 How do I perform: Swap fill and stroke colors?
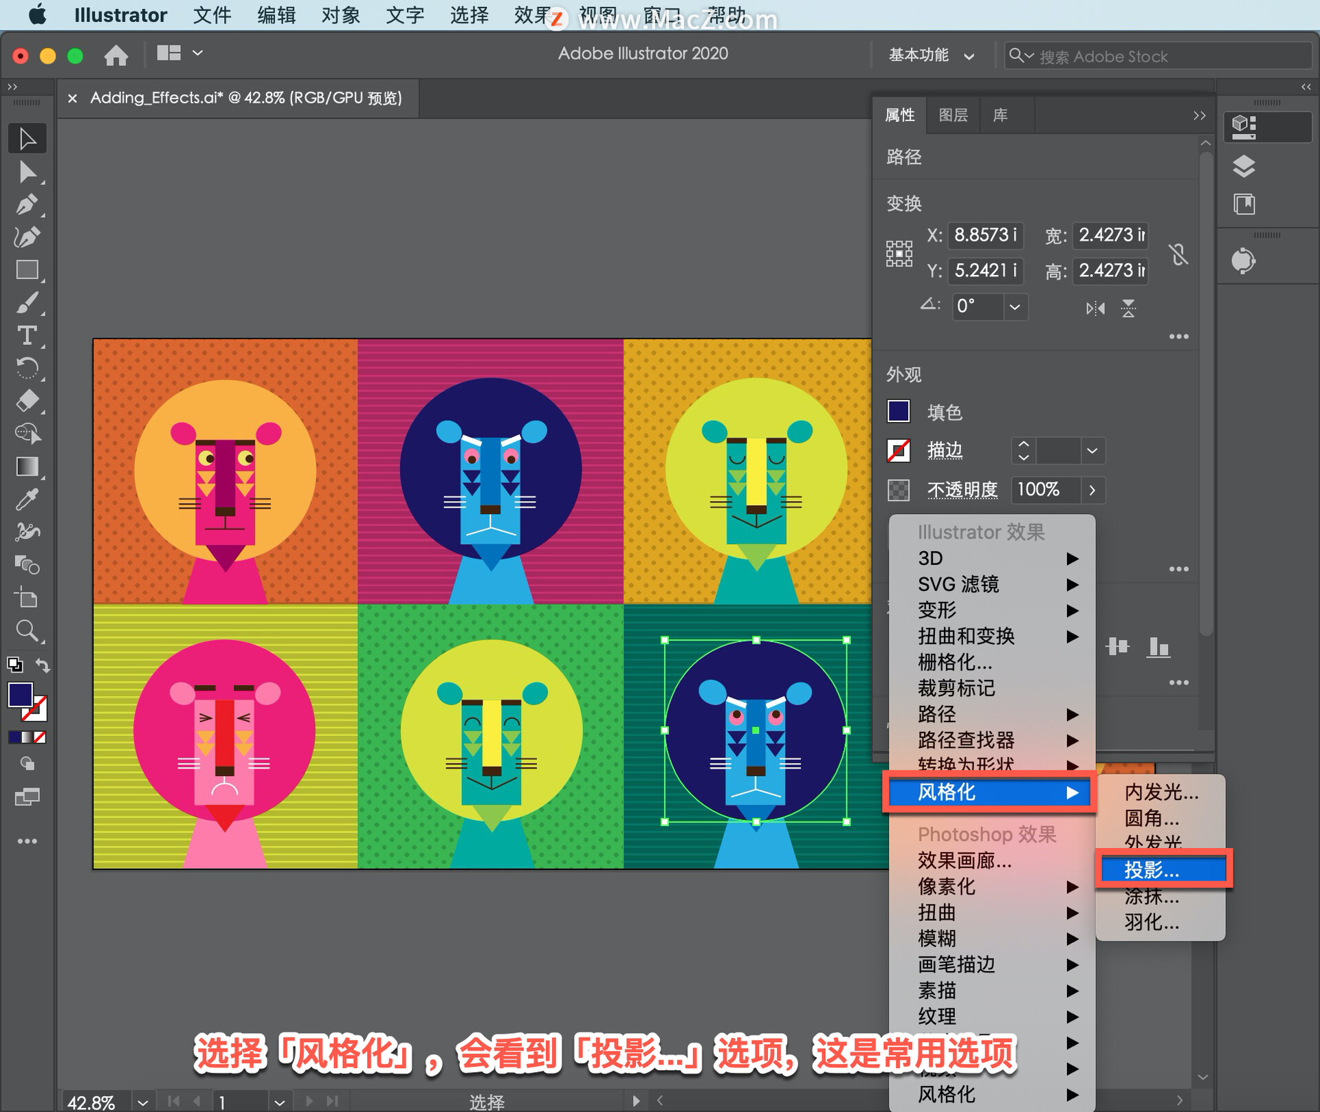(43, 665)
